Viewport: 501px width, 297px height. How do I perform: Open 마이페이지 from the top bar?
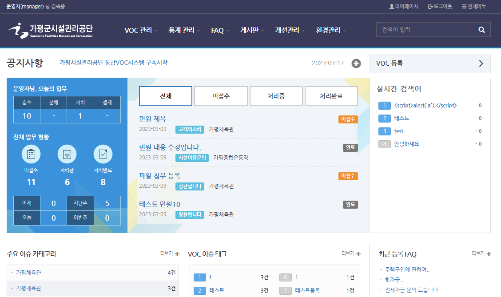(x=403, y=6)
